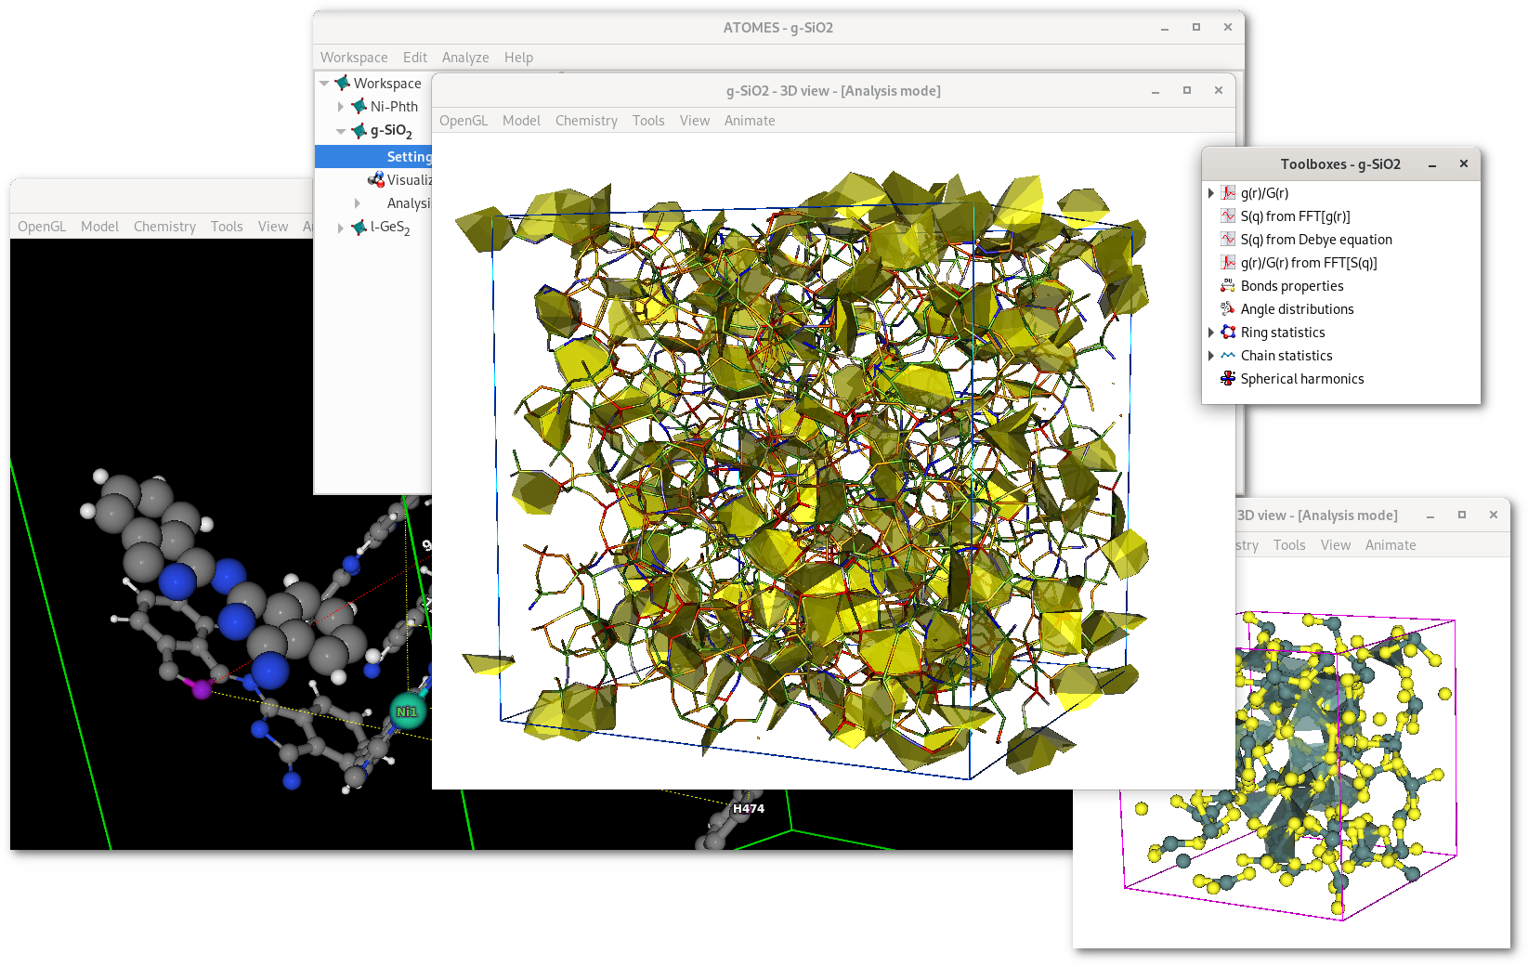Click the Ring statistics icon

(1228, 333)
